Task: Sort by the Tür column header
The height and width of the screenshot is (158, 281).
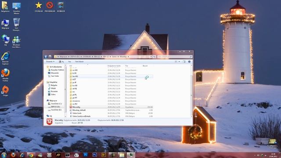Action: 127,66
